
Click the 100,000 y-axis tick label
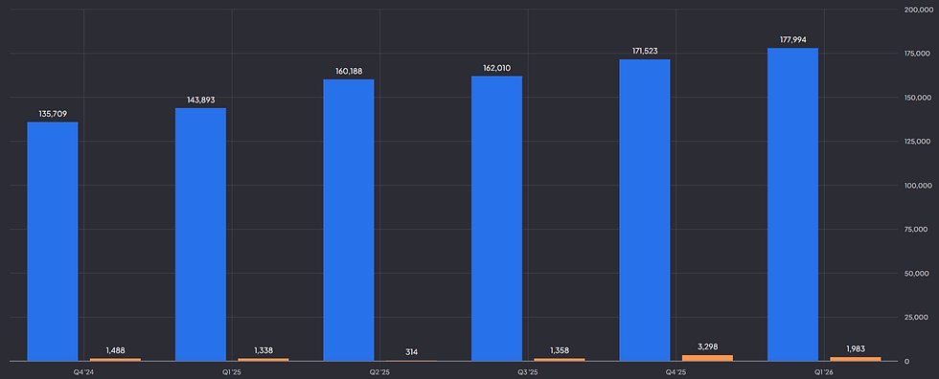click(918, 186)
